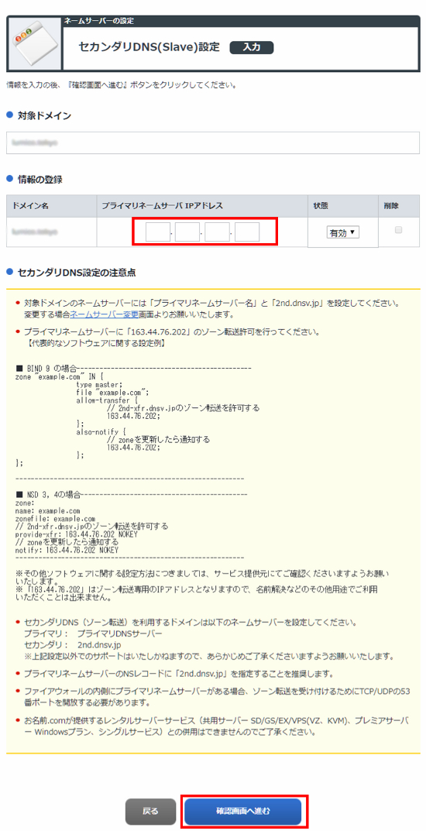Click the fourth IP address octet field
The width and height of the screenshot is (426, 831).
[247, 232]
